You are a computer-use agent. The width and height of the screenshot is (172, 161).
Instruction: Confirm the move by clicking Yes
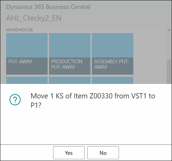(x=69, y=153)
